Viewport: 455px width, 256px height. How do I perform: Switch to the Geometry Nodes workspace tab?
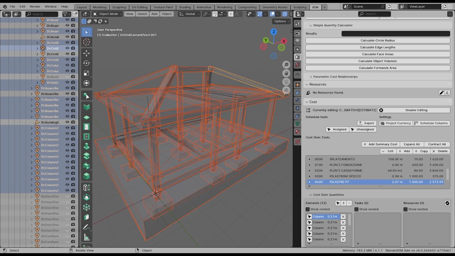(x=275, y=7)
